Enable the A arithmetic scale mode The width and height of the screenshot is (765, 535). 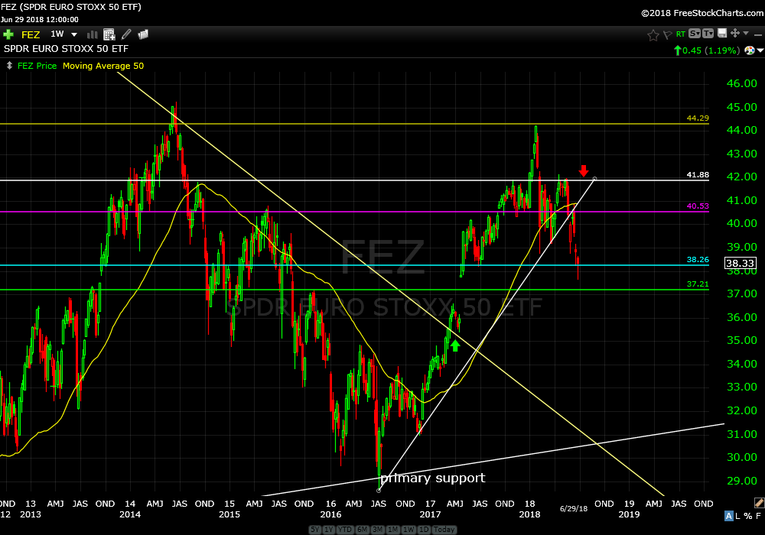click(x=729, y=516)
